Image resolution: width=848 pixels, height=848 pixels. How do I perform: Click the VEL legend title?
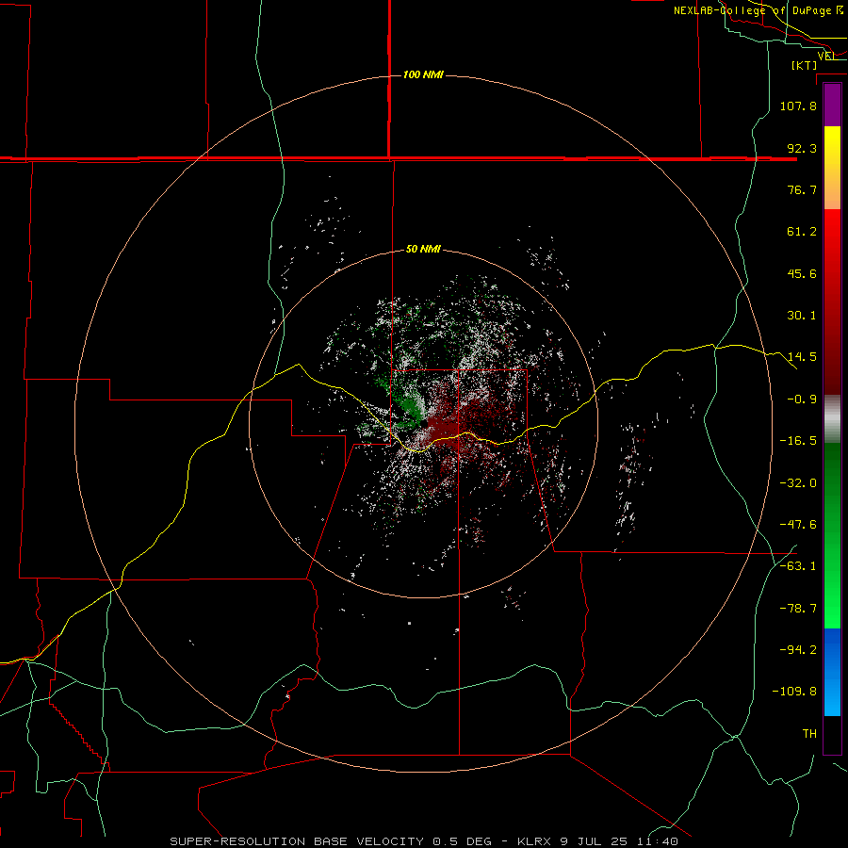pyautogui.click(x=826, y=56)
